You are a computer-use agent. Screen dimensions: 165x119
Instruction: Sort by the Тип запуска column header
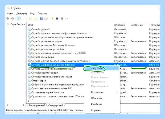(154, 25)
